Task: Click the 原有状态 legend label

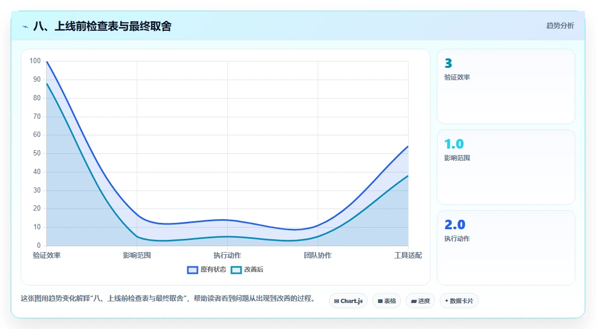Action: coord(213,270)
